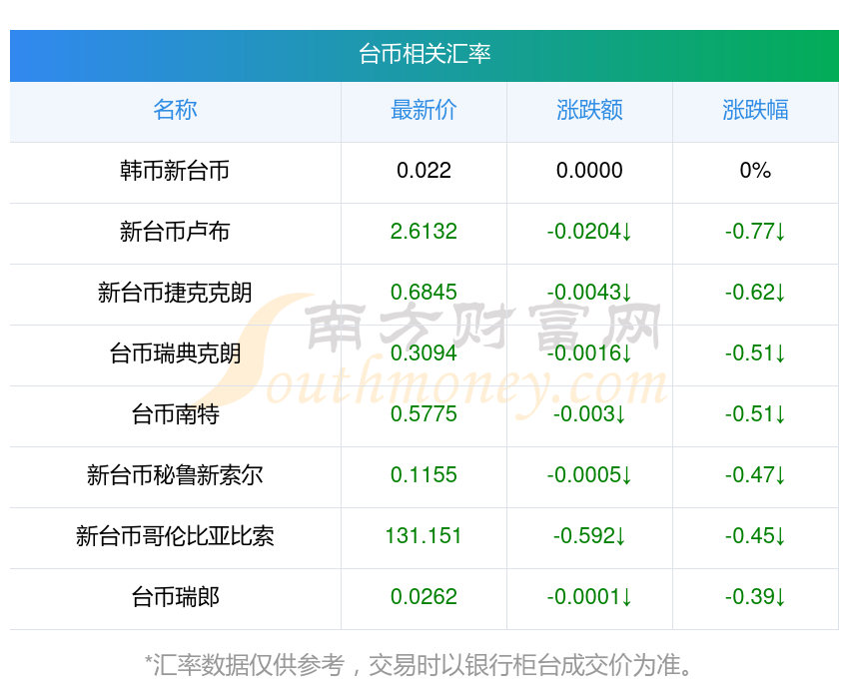Screen dimensions: 849x697
Task: Click the -0.592 change amount
Action: pos(589,536)
